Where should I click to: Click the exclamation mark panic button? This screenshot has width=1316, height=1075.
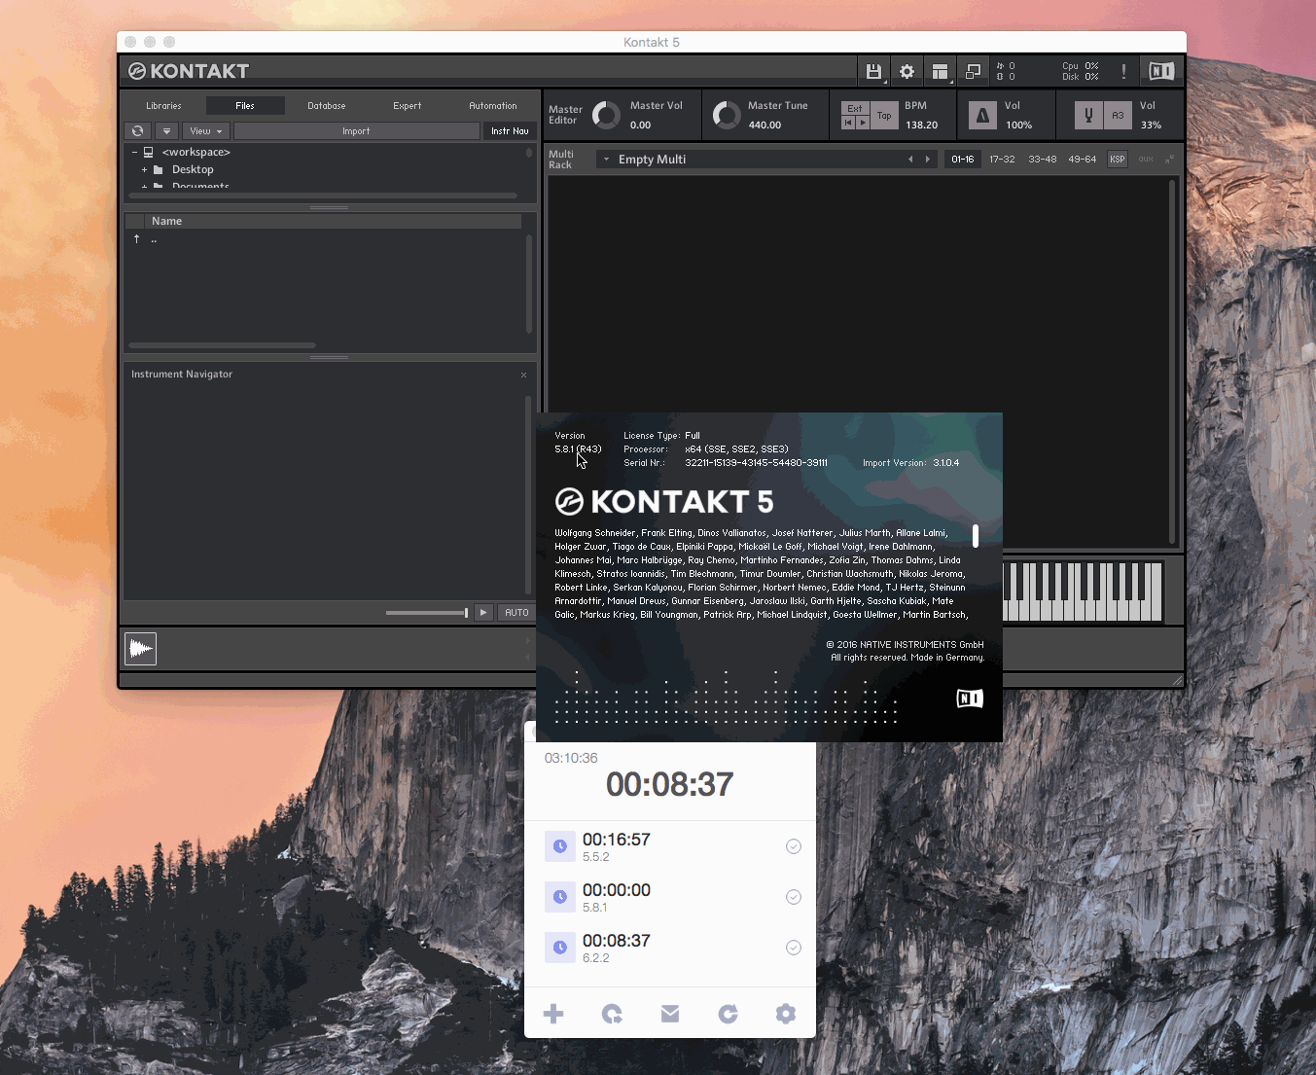1123,71
